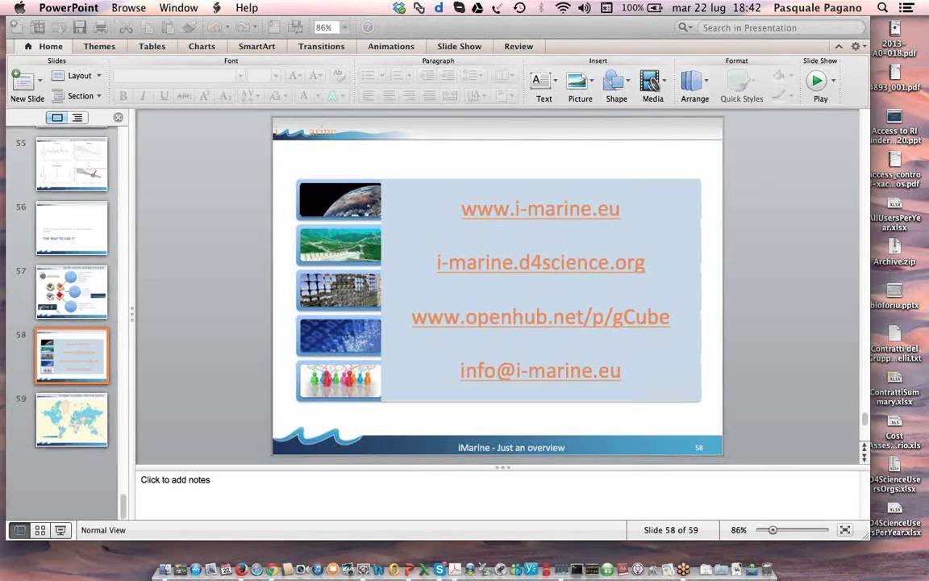Select slide 57 thumbnail

[72, 292]
